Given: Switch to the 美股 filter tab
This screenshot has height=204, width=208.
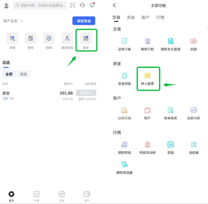Looking at the screenshot, I should click(x=23, y=74).
